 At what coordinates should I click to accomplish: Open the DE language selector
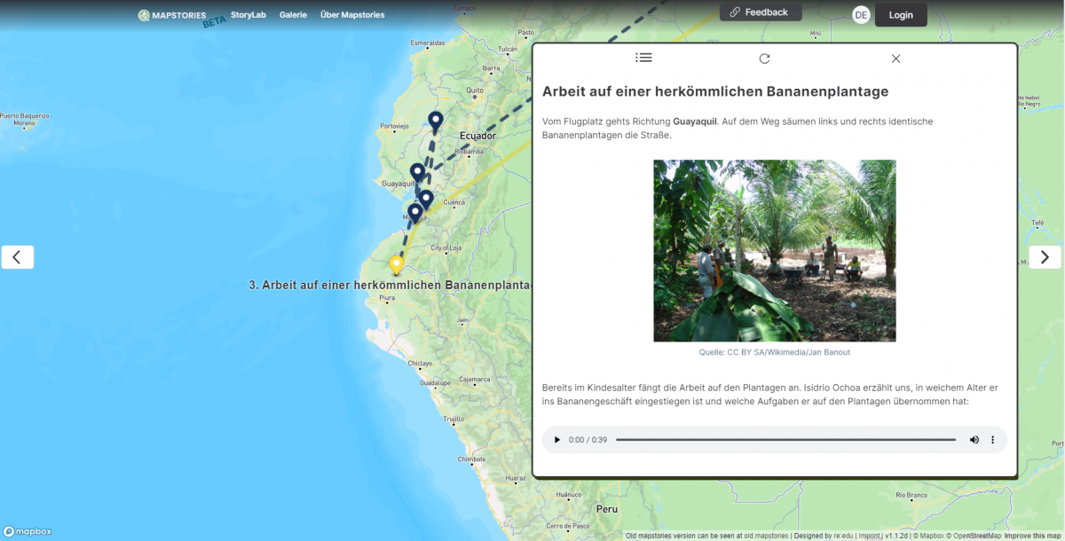pos(861,15)
